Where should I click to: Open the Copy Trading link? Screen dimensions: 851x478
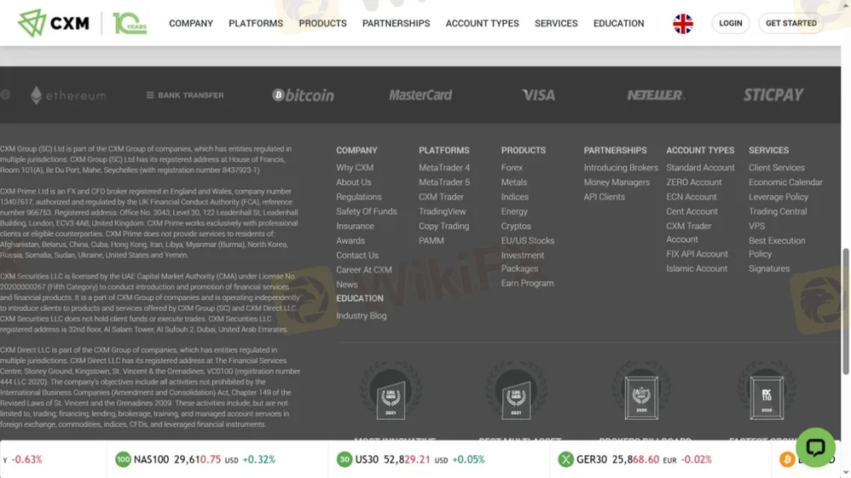tap(444, 227)
